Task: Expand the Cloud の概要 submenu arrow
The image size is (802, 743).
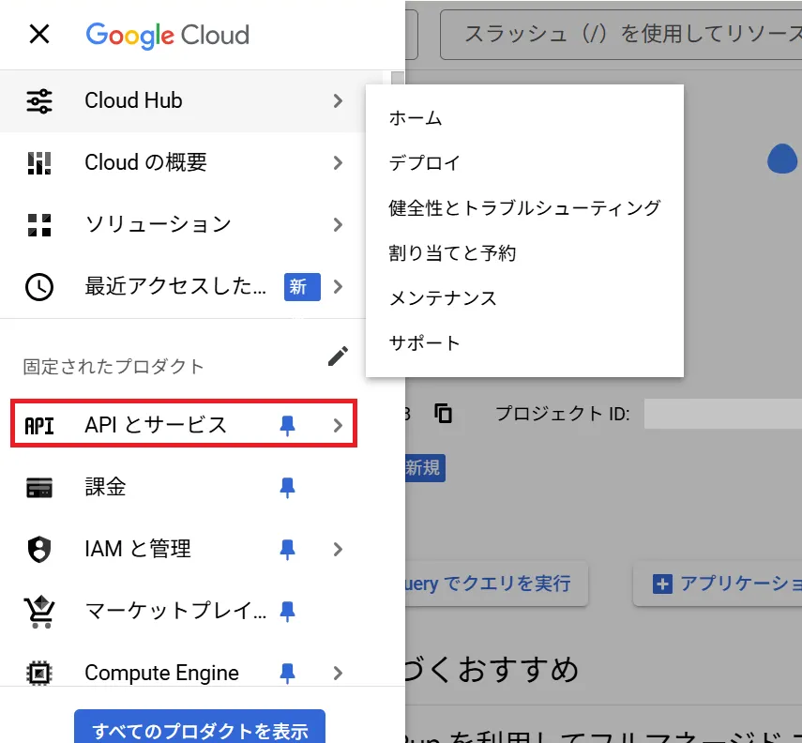Action: [338, 162]
